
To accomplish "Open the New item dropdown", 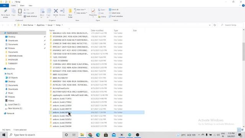I will tap(80, 10).
